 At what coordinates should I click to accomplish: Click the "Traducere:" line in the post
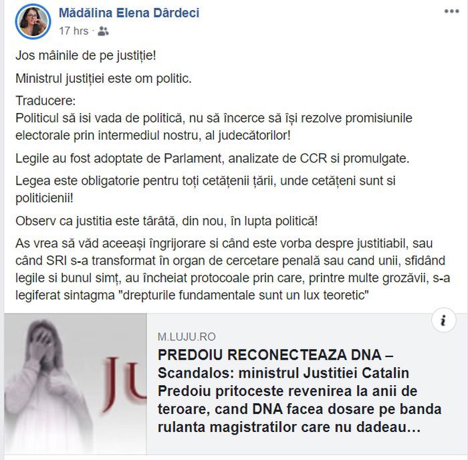click(45, 100)
